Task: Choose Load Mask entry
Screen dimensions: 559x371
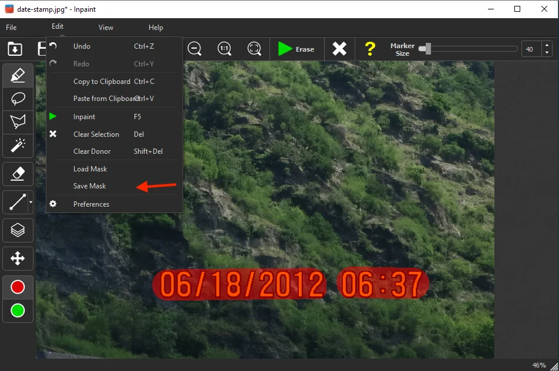Action: coord(115,169)
